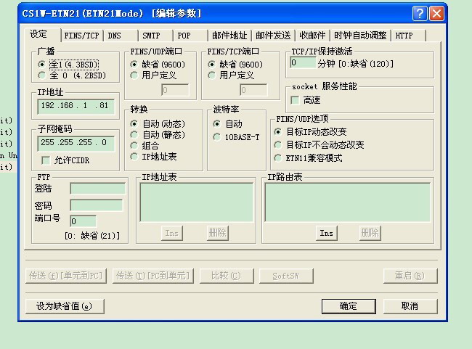Open the HTTP tab
Screen dimensions: 472x349
(x=404, y=36)
